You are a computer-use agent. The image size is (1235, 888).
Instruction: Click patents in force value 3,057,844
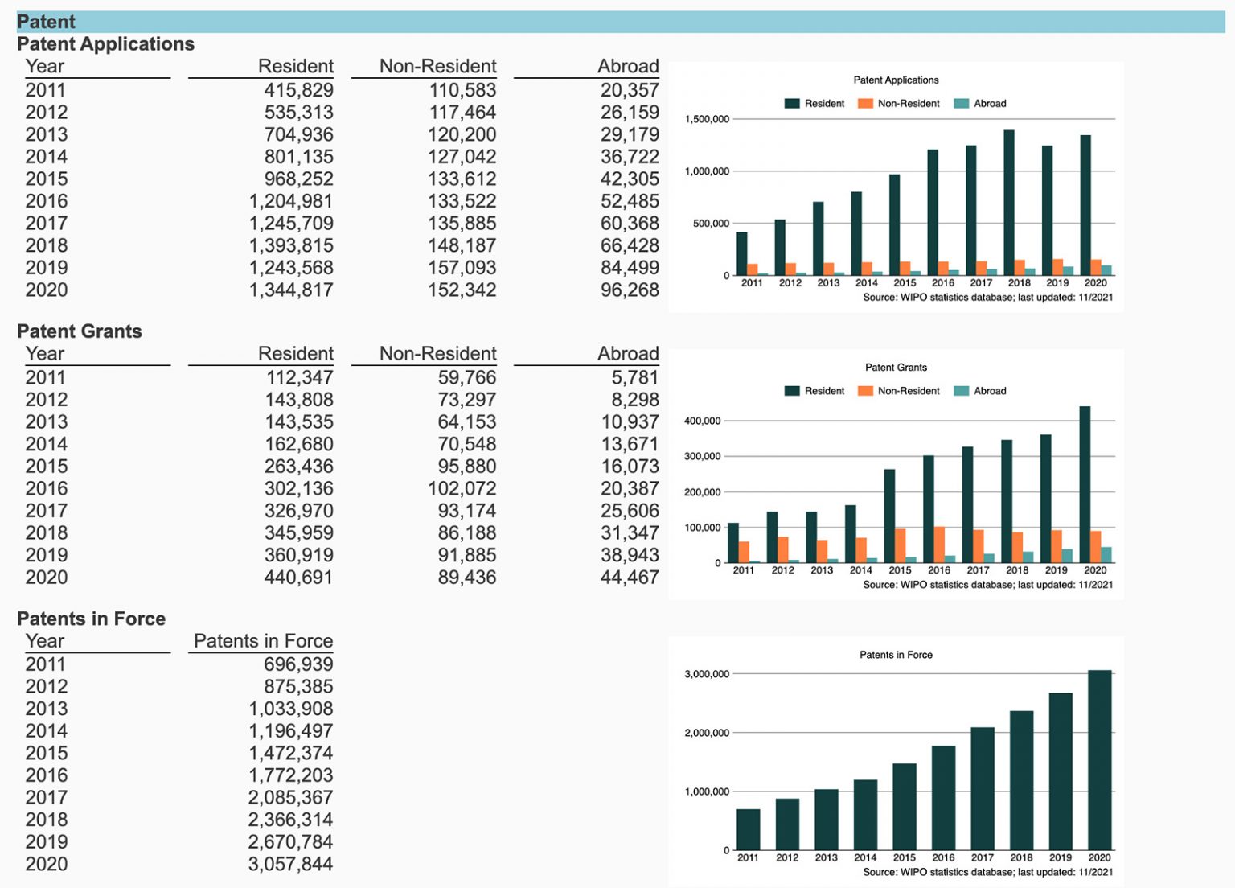[291, 864]
